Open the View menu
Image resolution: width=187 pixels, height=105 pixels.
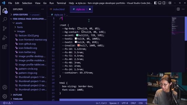(38, 3)
